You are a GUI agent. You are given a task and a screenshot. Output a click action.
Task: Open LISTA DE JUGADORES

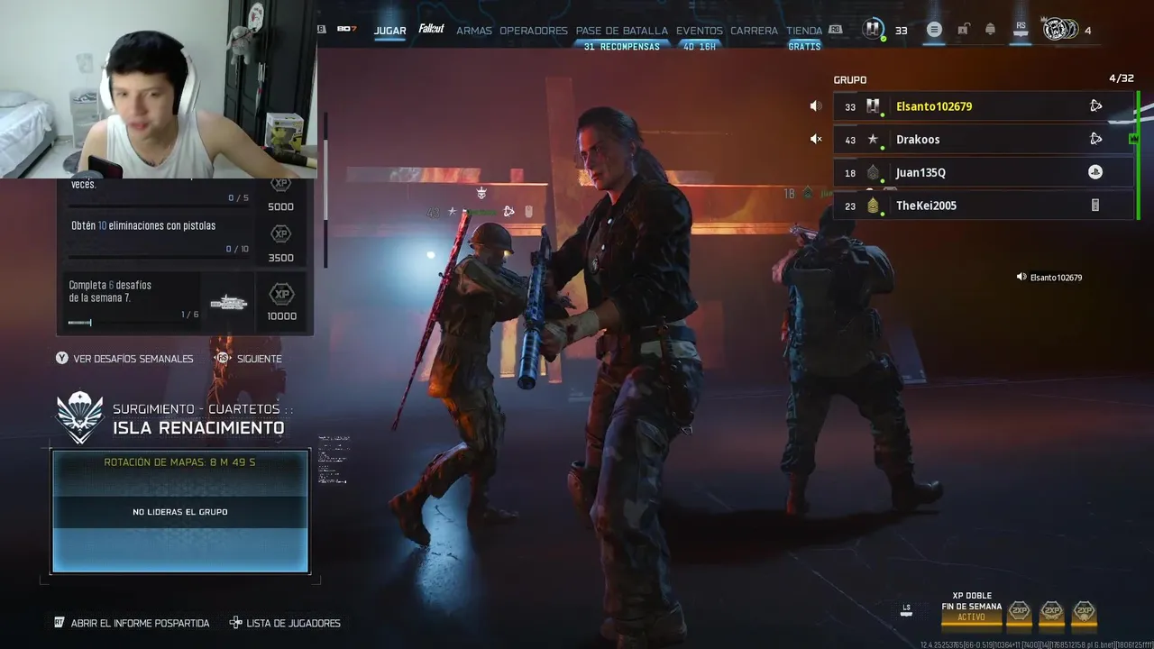pyautogui.click(x=285, y=623)
